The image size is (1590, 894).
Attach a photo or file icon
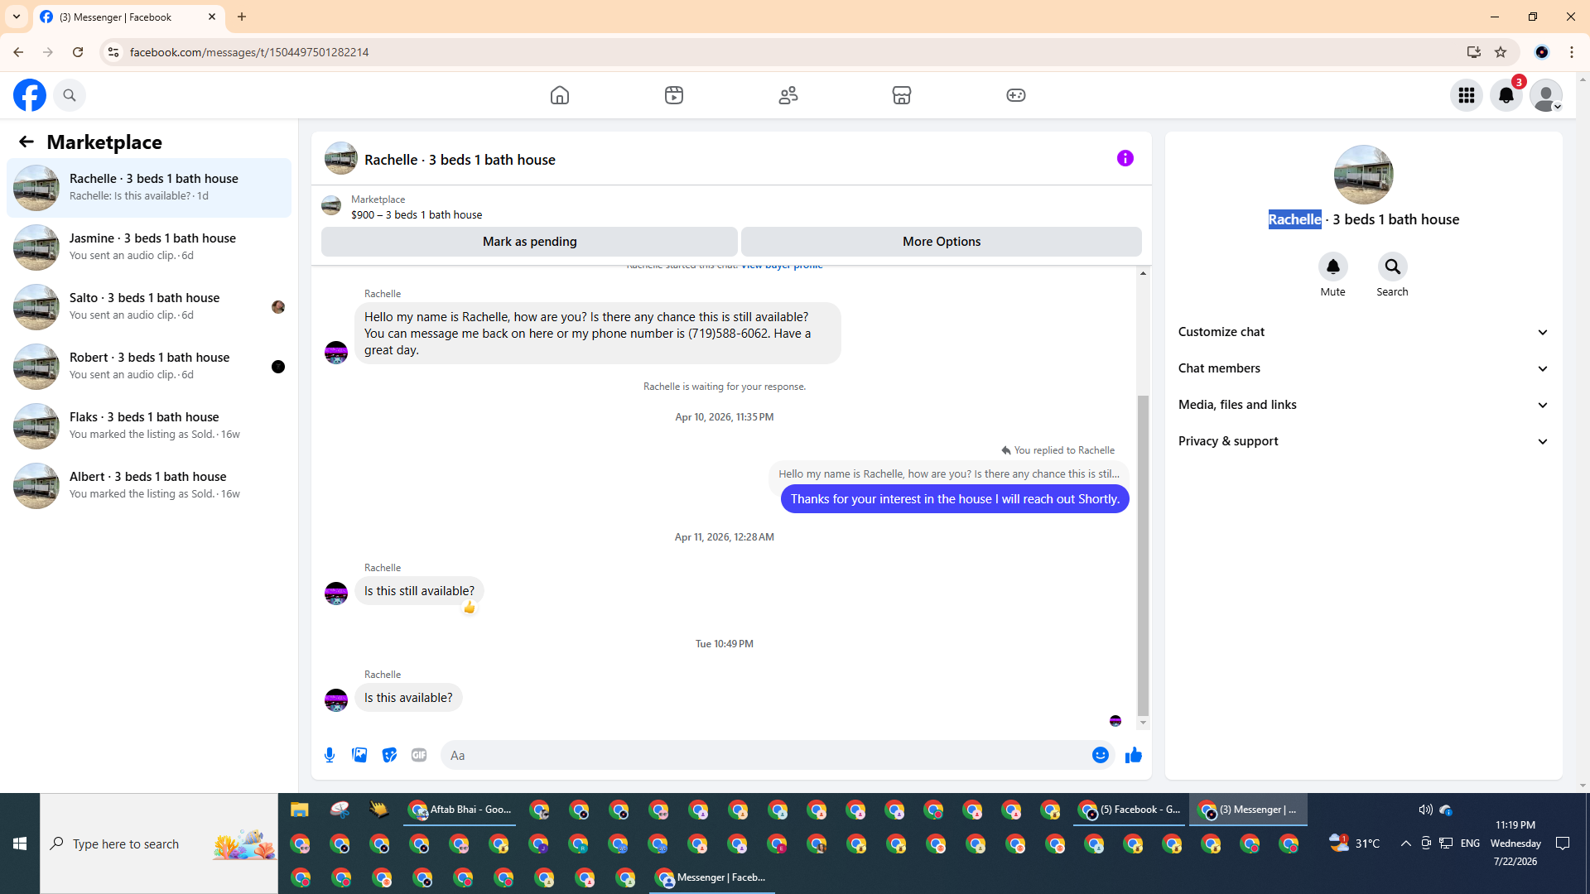pyautogui.click(x=359, y=755)
